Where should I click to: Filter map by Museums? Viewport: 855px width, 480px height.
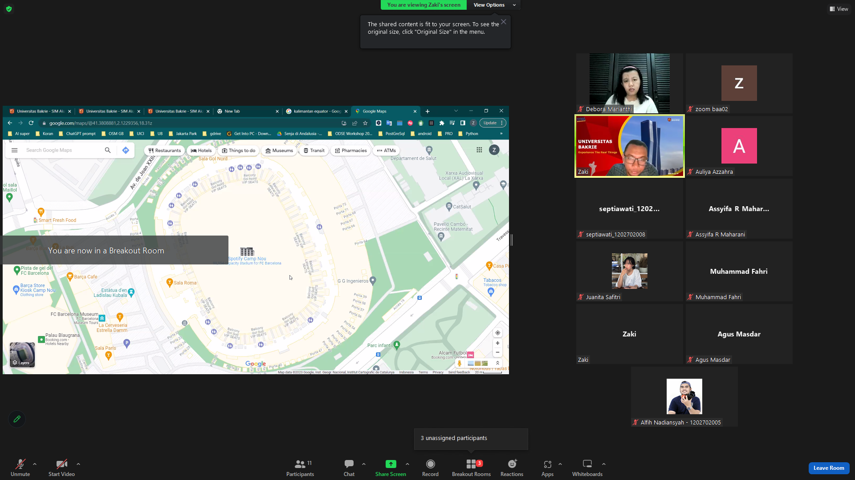coord(279,151)
